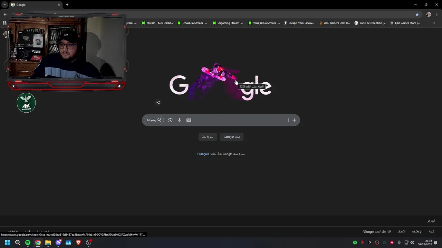Open "Epic Games Store" bookmark
The height and width of the screenshot is (248, 442).
click(405, 23)
